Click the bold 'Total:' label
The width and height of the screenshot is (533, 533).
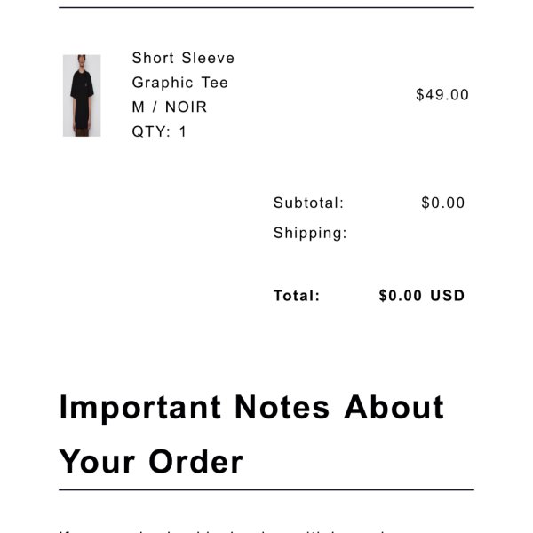tap(297, 296)
